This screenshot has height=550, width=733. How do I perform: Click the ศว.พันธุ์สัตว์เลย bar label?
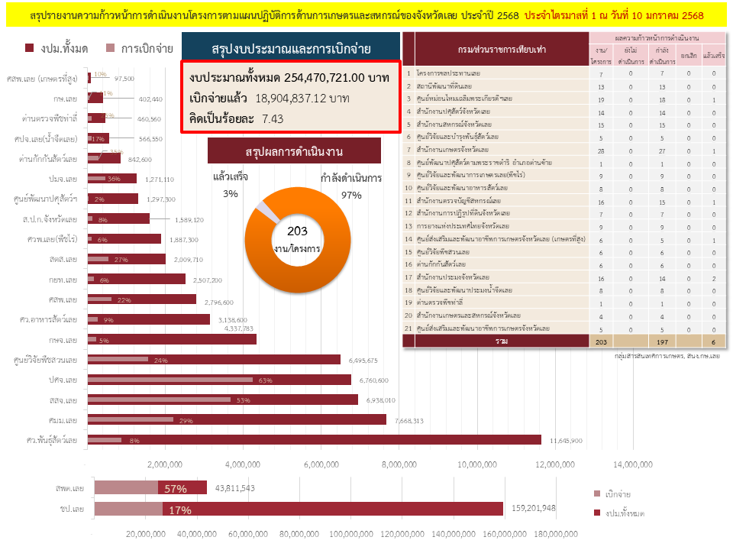(52, 440)
